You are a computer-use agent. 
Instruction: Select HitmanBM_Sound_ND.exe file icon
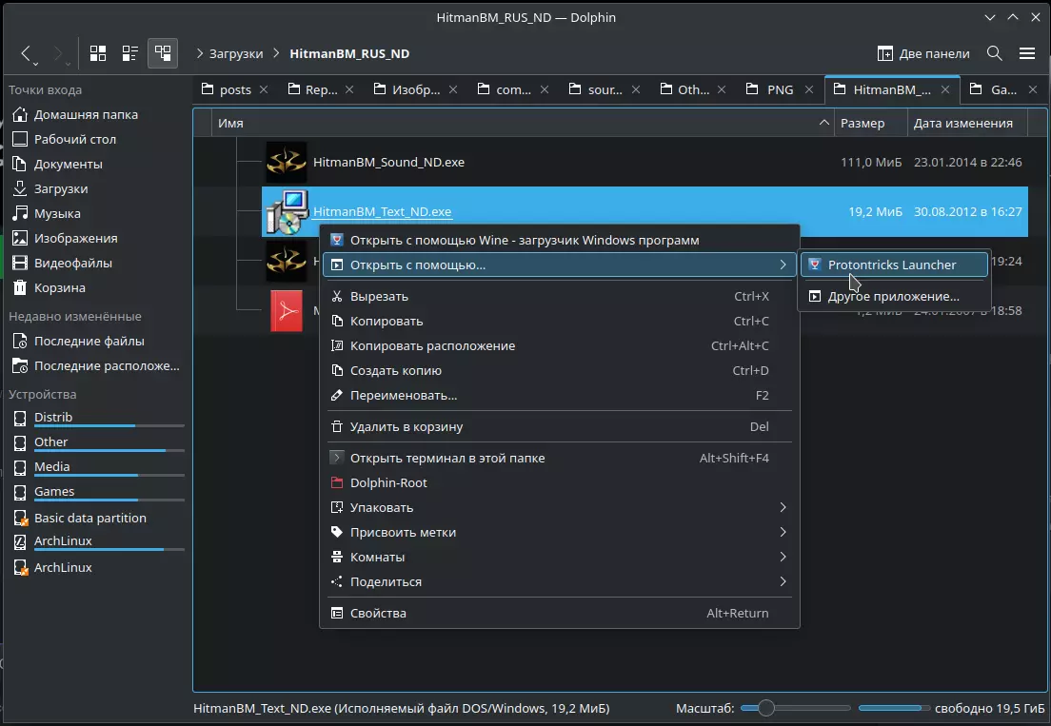(x=285, y=163)
